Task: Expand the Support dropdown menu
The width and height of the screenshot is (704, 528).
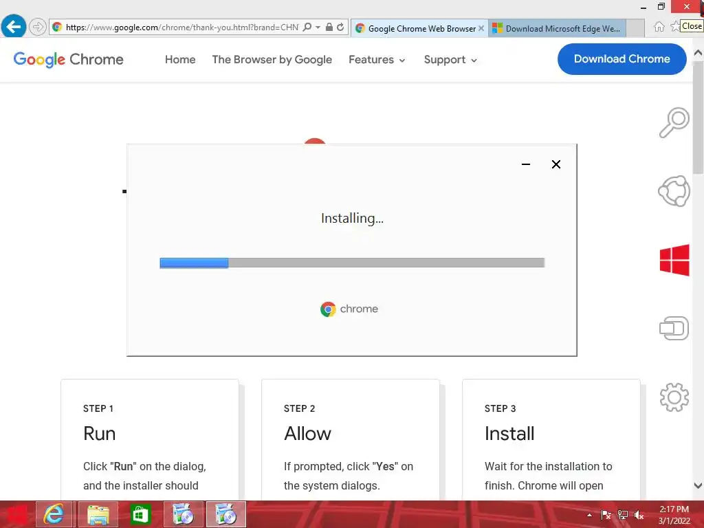Action: click(x=450, y=60)
